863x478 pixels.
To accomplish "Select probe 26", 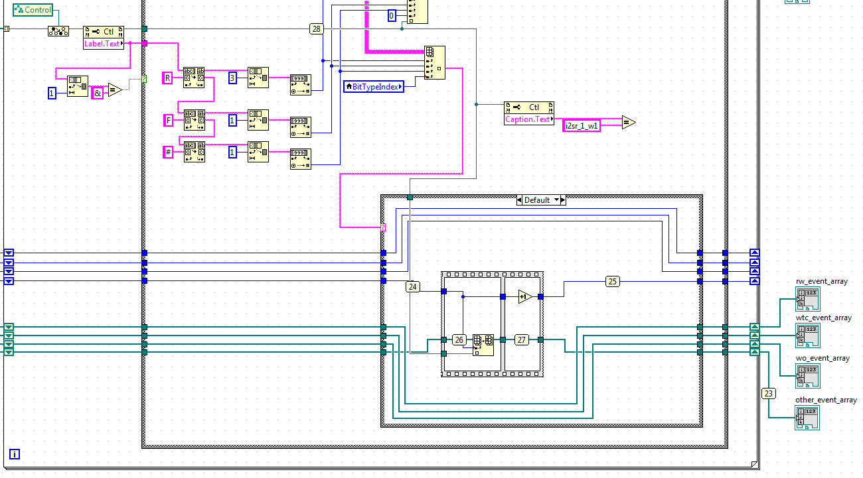I will 459,340.
